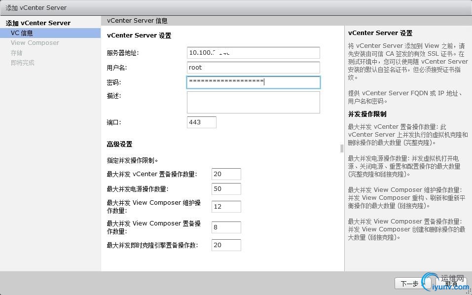Click the 最大并发即时克隆引擎置备操作数 label
This screenshot has height=295, width=472.
(152, 245)
